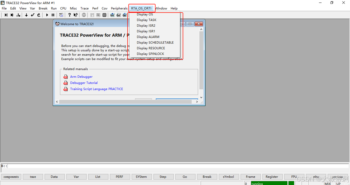Choose Display ISR1 from the menu
This screenshot has height=185, width=350.
coord(146,31)
